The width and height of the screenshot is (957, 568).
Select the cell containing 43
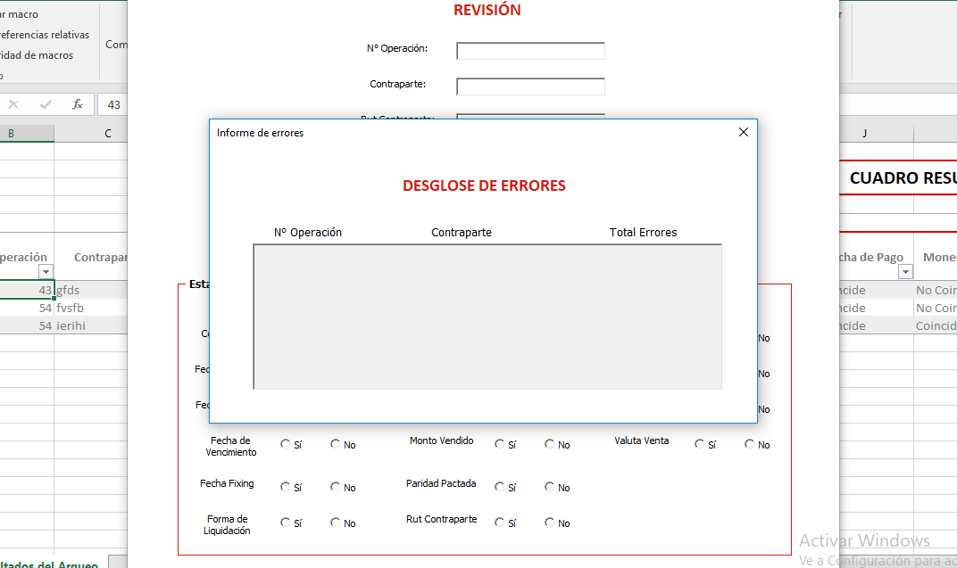click(x=27, y=290)
